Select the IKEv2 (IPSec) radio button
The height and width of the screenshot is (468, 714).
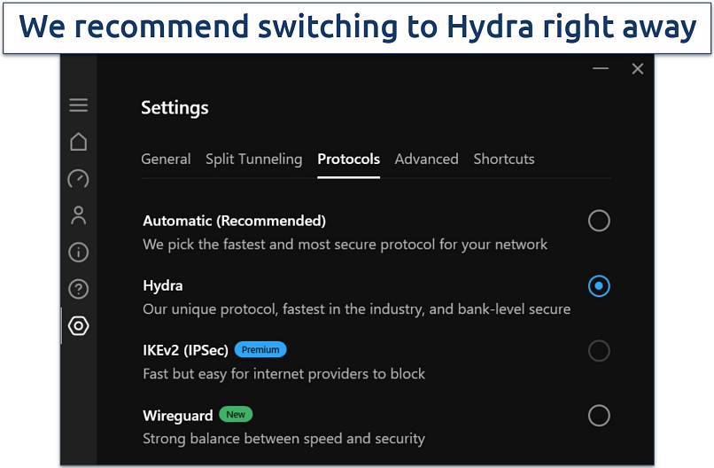pos(599,351)
